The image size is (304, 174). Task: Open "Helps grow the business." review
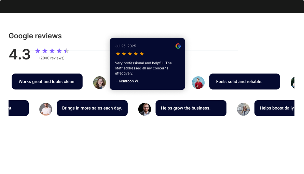pyautogui.click(x=191, y=108)
